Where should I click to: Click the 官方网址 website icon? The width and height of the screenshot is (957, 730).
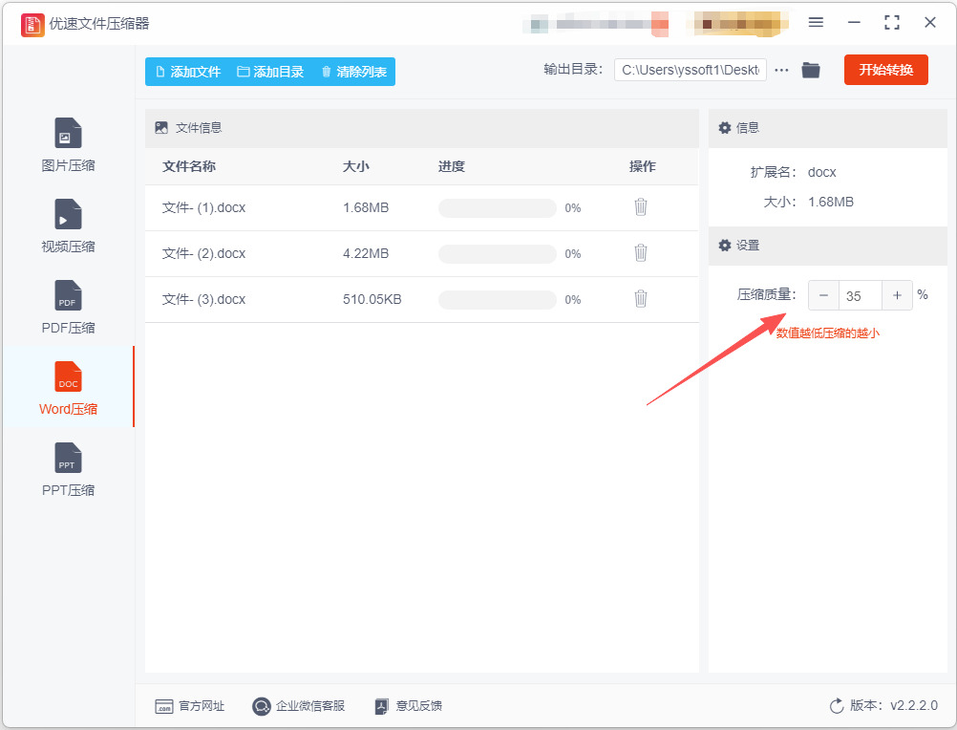tap(163, 706)
